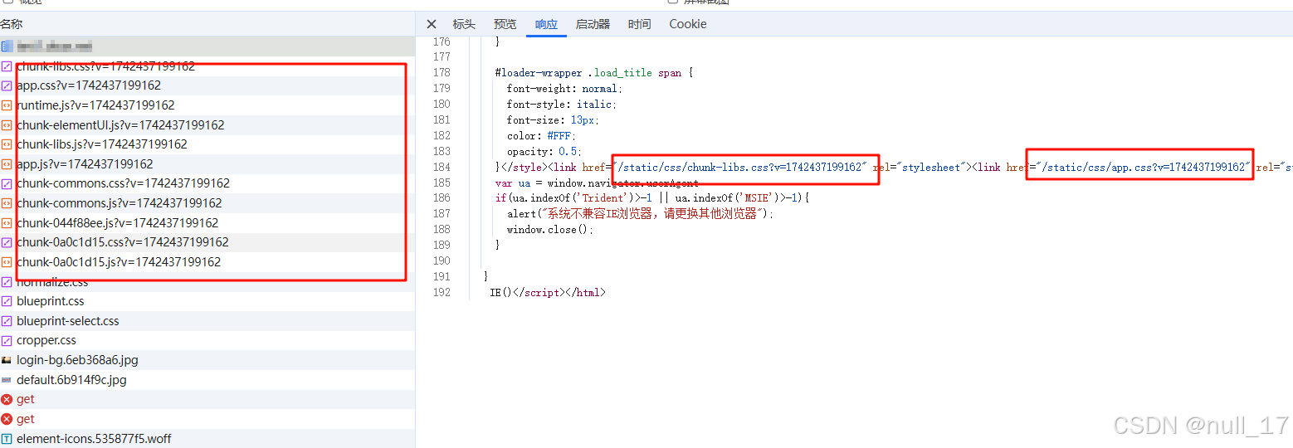The height and width of the screenshot is (448, 1293).
Task: Click the opacity: 0.5 code line
Action: tap(544, 152)
